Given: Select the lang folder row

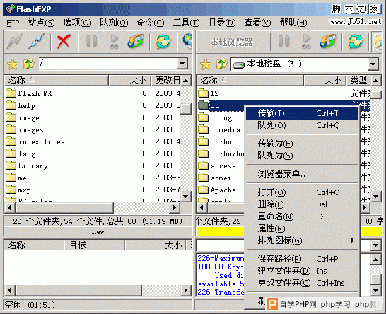Looking at the screenshot, I should [93, 153].
